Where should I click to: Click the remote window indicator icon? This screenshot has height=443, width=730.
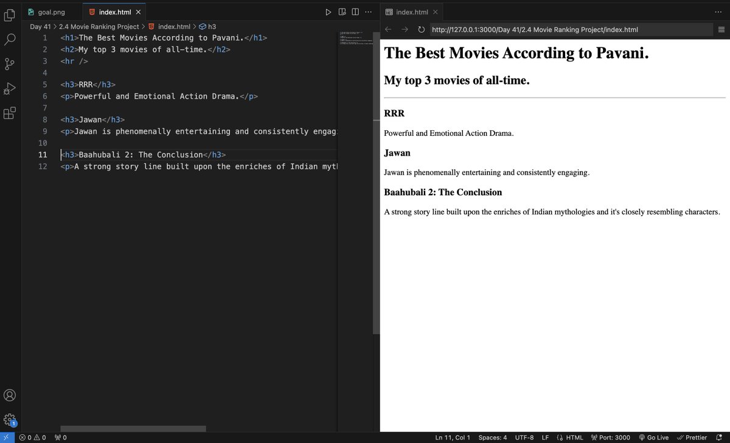[6, 437]
